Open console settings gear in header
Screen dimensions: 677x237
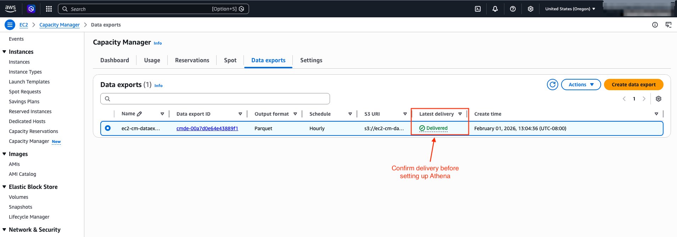[x=531, y=9]
